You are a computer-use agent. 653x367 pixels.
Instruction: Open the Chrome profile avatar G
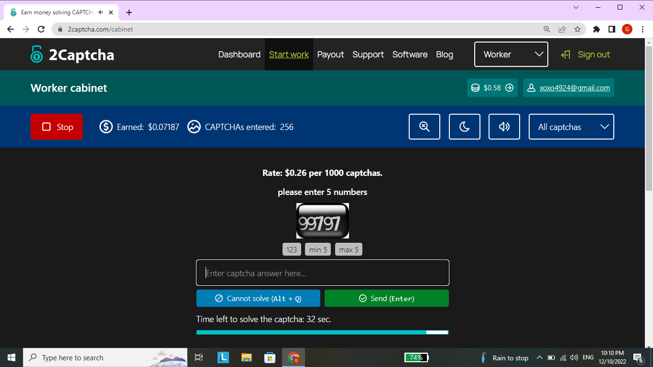coord(627,29)
